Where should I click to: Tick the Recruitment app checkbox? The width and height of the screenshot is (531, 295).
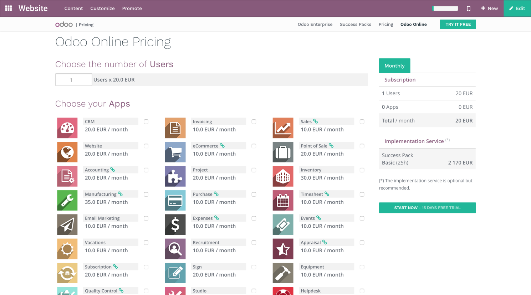(x=254, y=243)
